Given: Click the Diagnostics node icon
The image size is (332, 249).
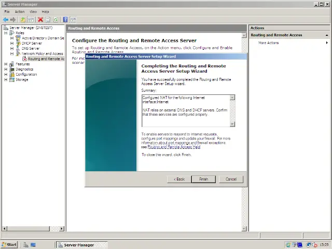Looking at the screenshot, I should click(12, 69).
